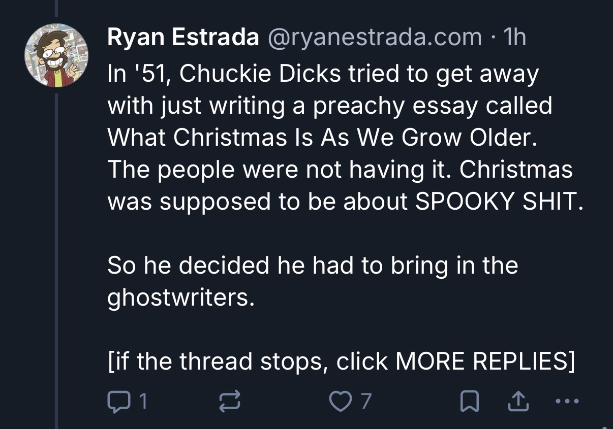The width and height of the screenshot is (613, 429).
Task: Click the reply count number 1
Action: tap(143, 402)
